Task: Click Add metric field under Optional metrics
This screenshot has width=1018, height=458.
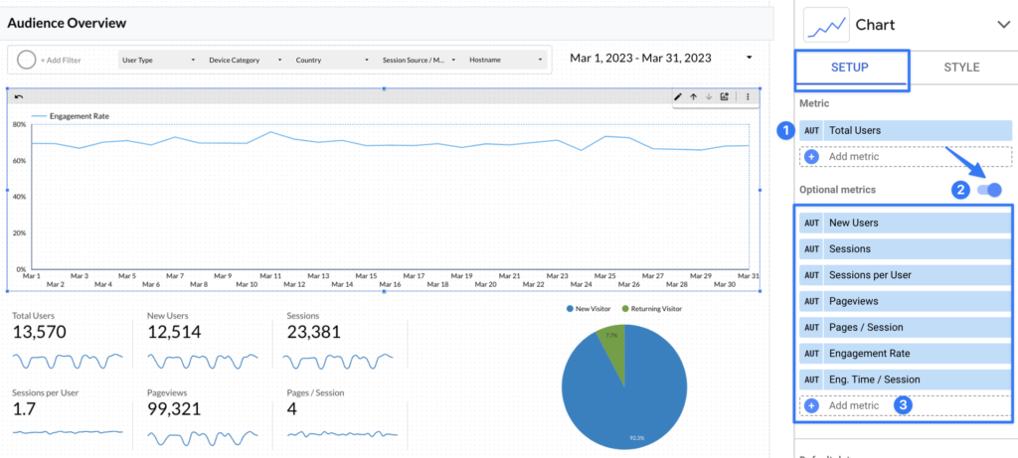Action: pyautogui.click(x=906, y=405)
